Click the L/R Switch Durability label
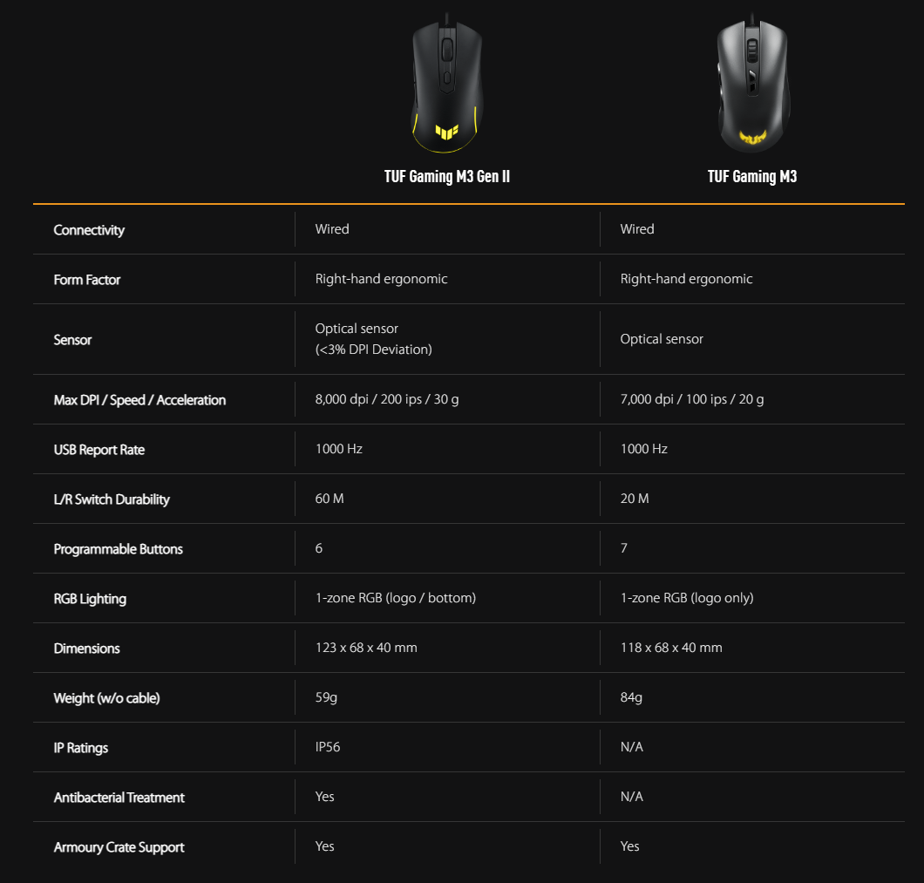The height and width of the screenshot is (883, 924). (112, 499)
